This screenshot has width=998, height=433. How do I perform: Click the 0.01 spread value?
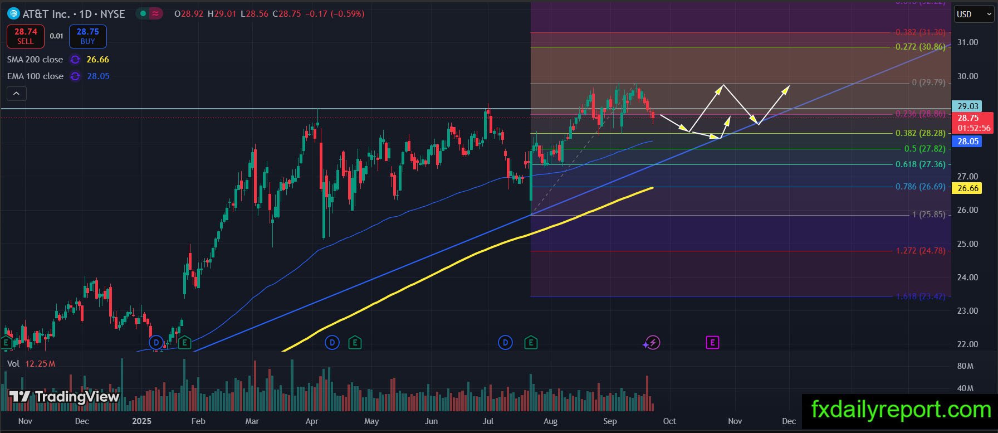56,36
